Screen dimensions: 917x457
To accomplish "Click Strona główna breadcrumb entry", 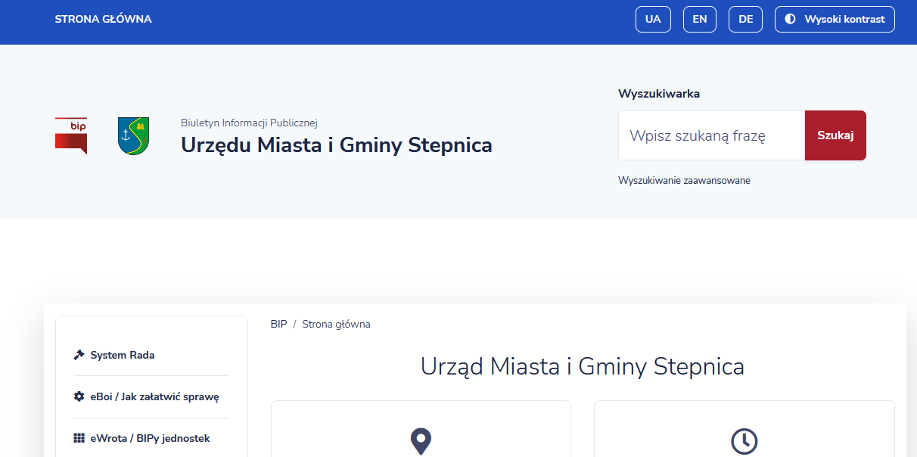I will pos(336,324).
